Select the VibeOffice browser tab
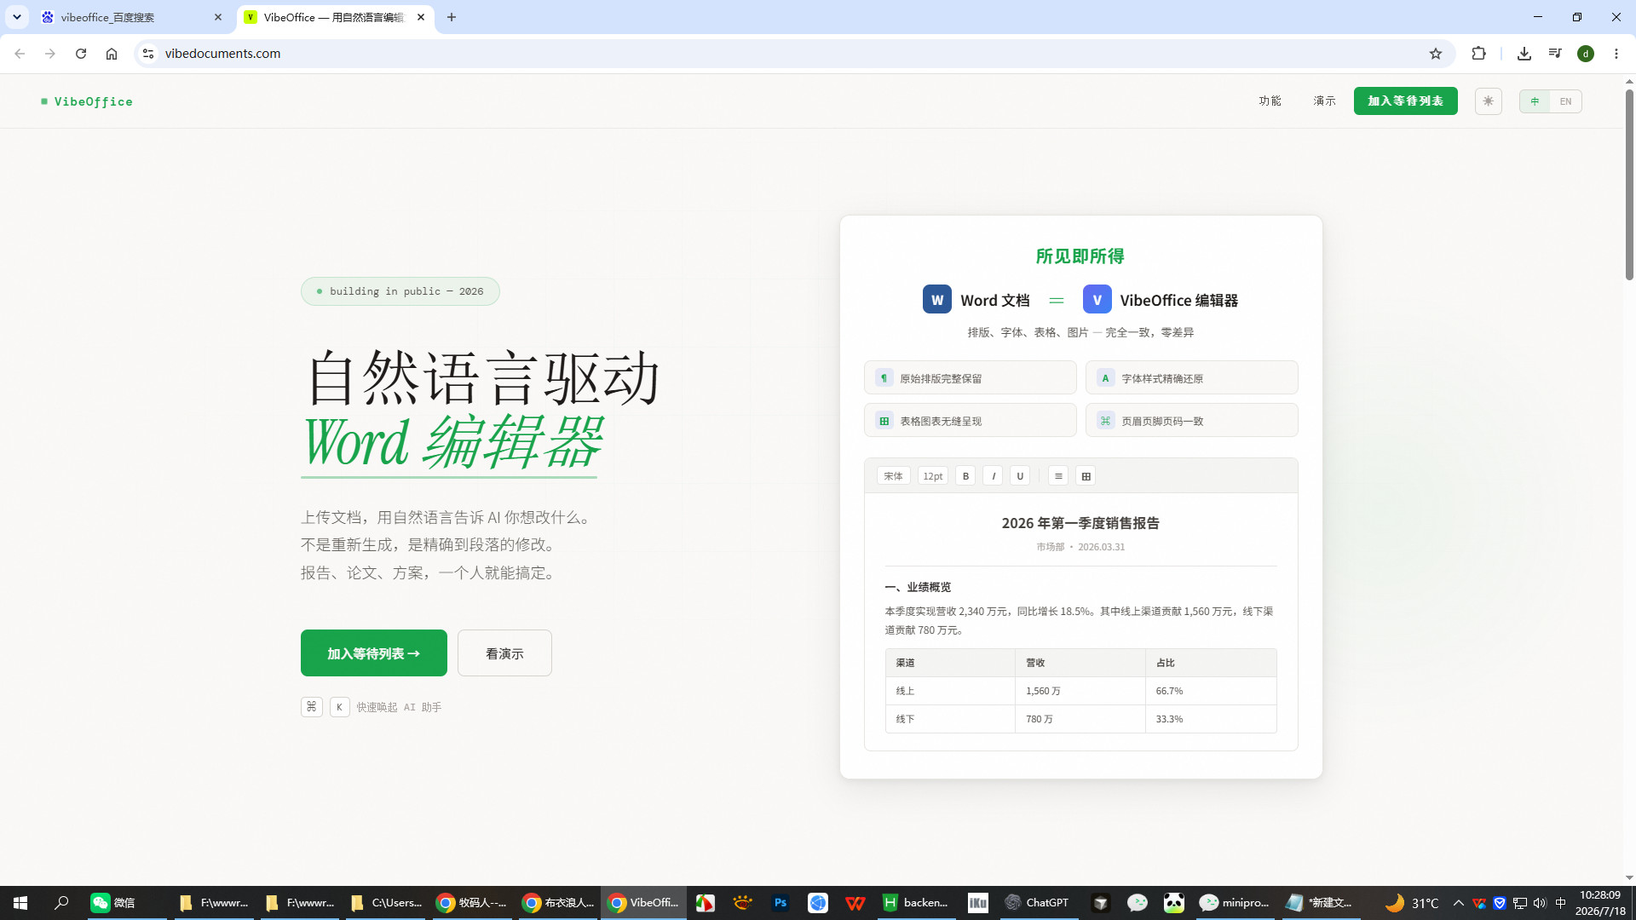Screen dimensions: 1636x920 pos(335,17)
